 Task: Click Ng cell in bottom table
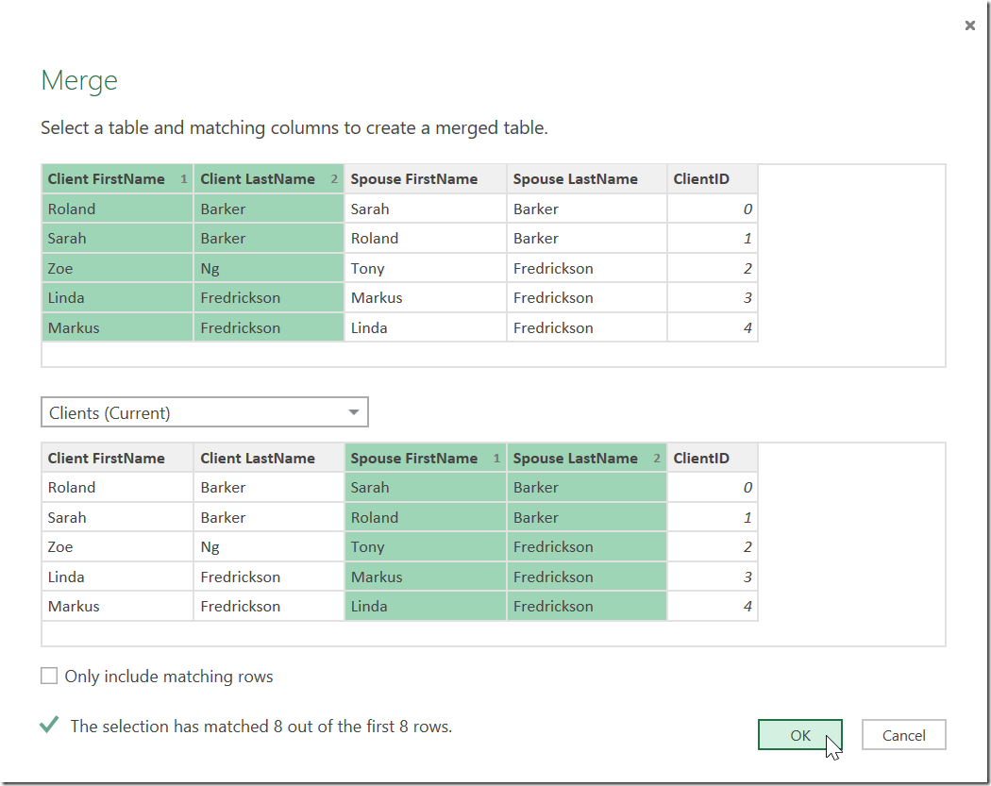point(269,546)
